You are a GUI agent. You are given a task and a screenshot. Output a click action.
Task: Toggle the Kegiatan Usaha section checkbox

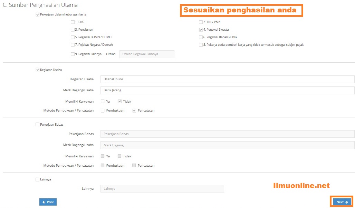[x=37, y=70]
